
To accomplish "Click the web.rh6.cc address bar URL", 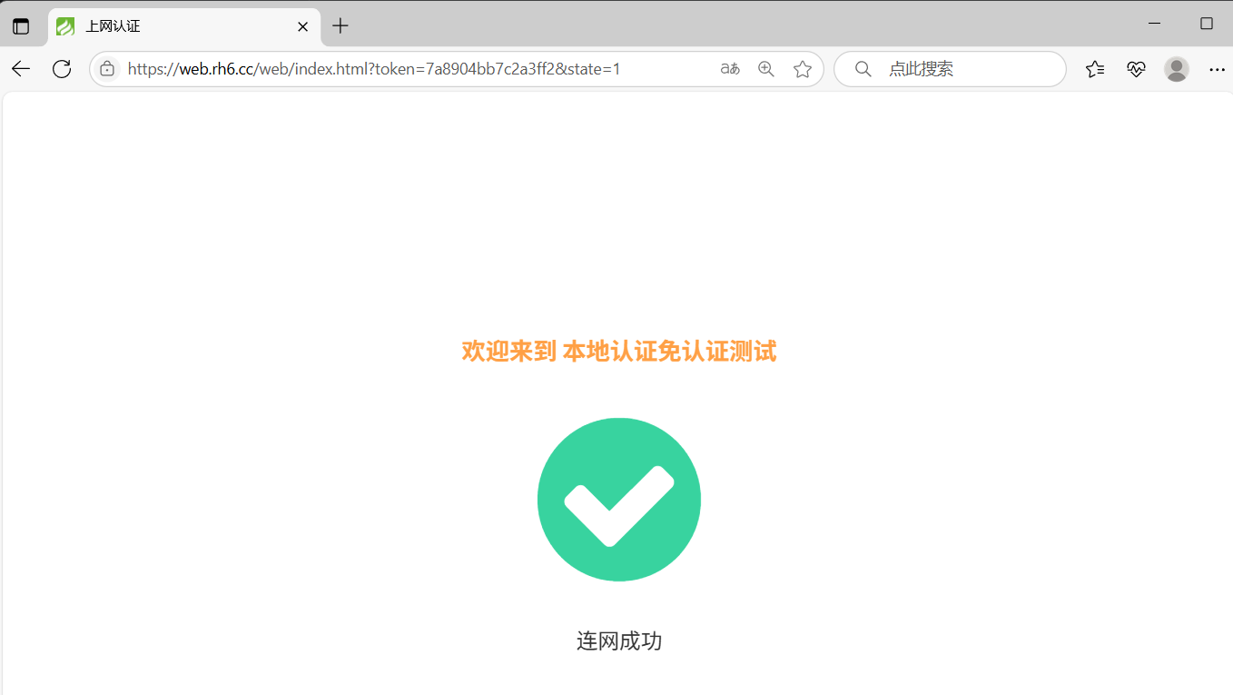I will (374, 69).
